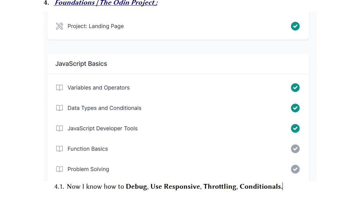
Task: Click the text Now I know how to
Action: tap(95, 186)
